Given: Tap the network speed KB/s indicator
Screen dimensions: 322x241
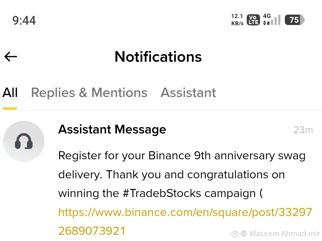Looking at the screenshot, I should tap(237, 20).
